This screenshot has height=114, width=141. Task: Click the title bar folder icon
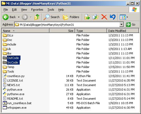click(x=4, y=3)
